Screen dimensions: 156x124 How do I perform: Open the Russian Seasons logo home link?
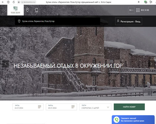click(16, 10)
